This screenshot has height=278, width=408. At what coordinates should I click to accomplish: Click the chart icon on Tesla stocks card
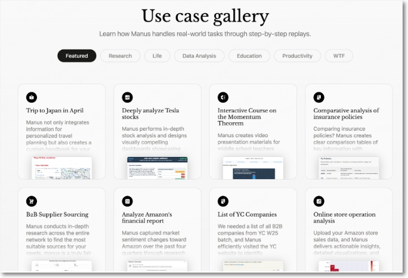[127, 97]
